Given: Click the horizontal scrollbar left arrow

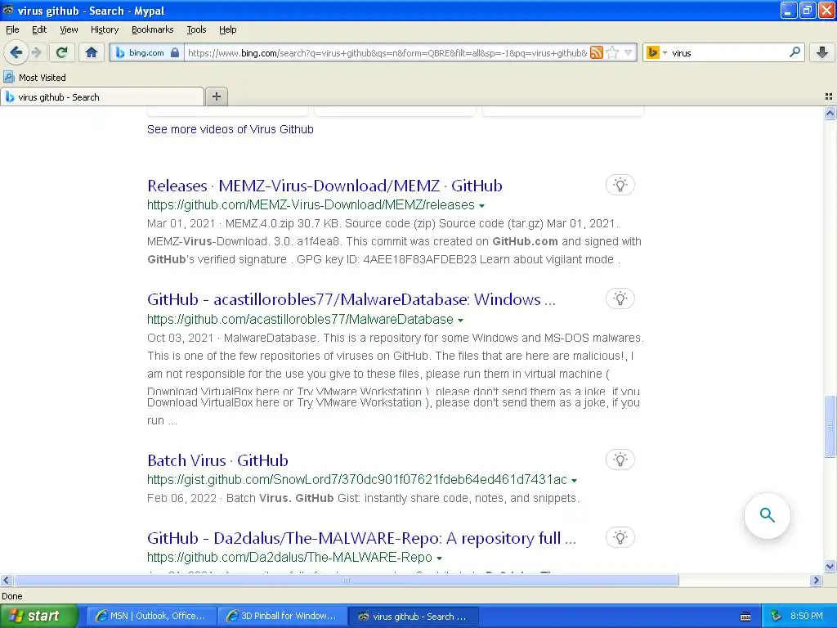Looking at the screenshot, I should pos(6,580).
